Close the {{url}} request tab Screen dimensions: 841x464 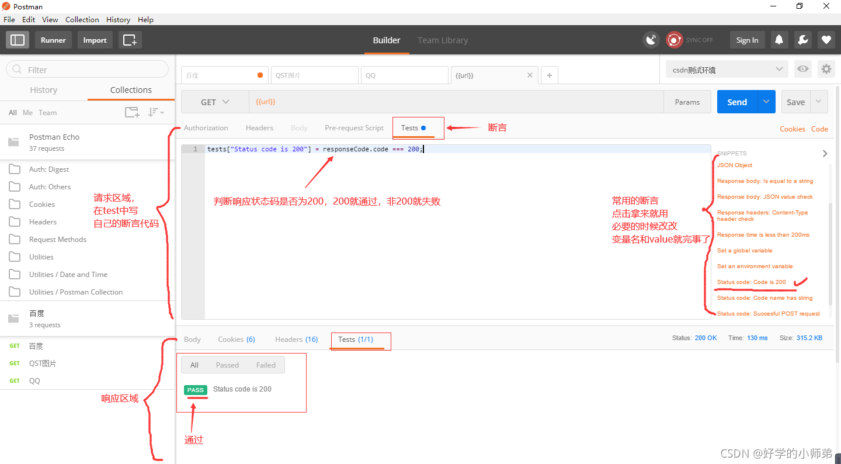(530, 75)
